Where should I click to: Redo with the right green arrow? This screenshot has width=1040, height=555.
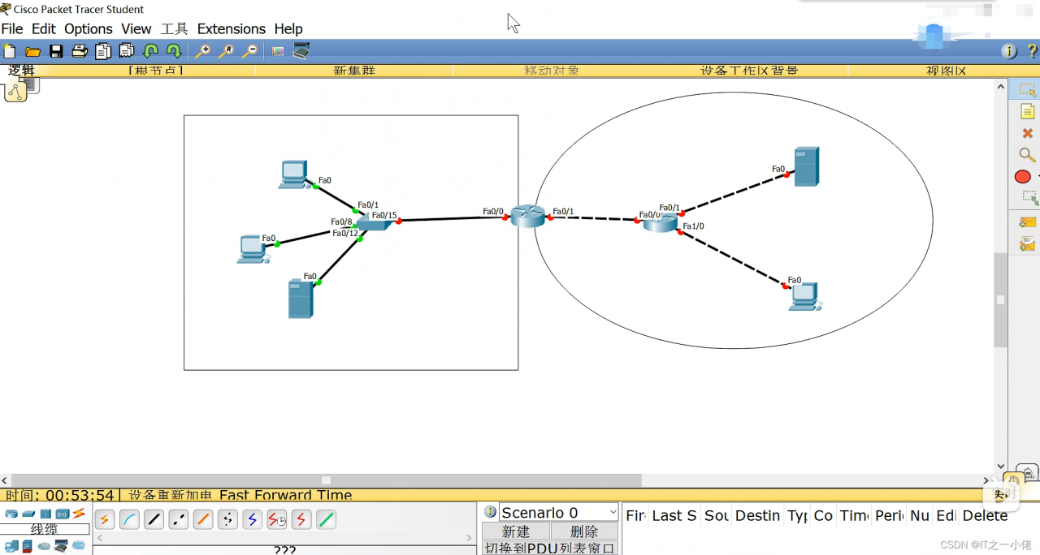174,51
